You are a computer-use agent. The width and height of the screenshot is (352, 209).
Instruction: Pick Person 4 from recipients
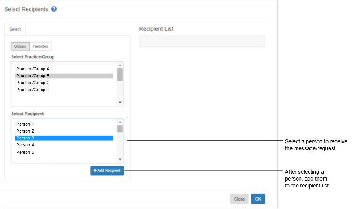(25, 145)
